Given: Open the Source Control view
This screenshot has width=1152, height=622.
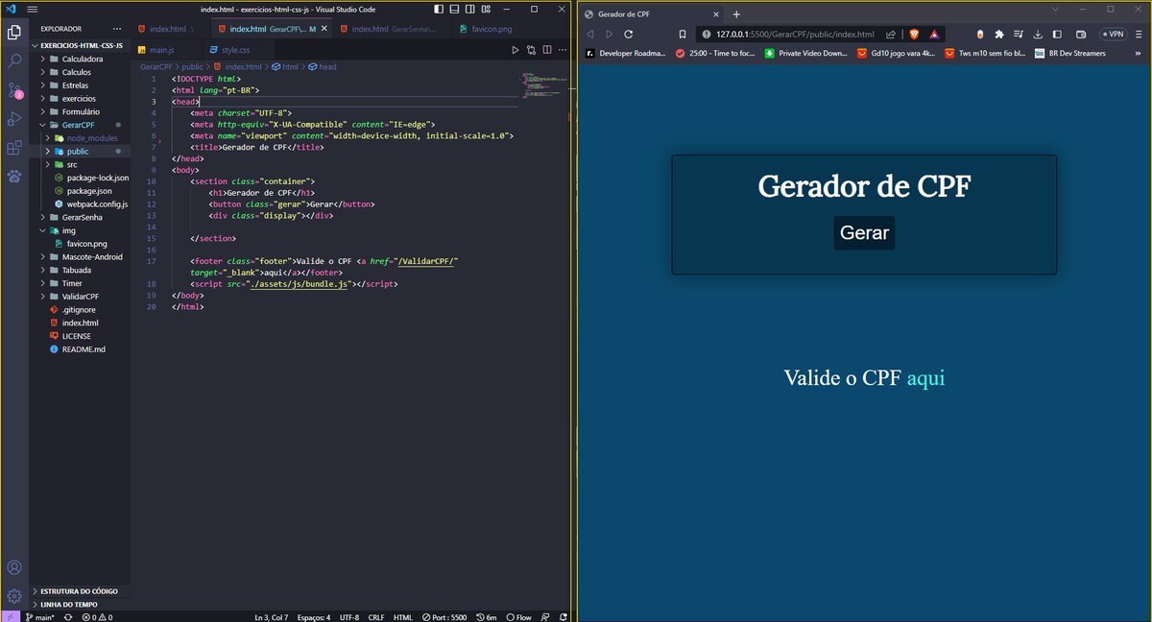Looking at the screenshot, I should pyautogui.click(x=14, y=90).
